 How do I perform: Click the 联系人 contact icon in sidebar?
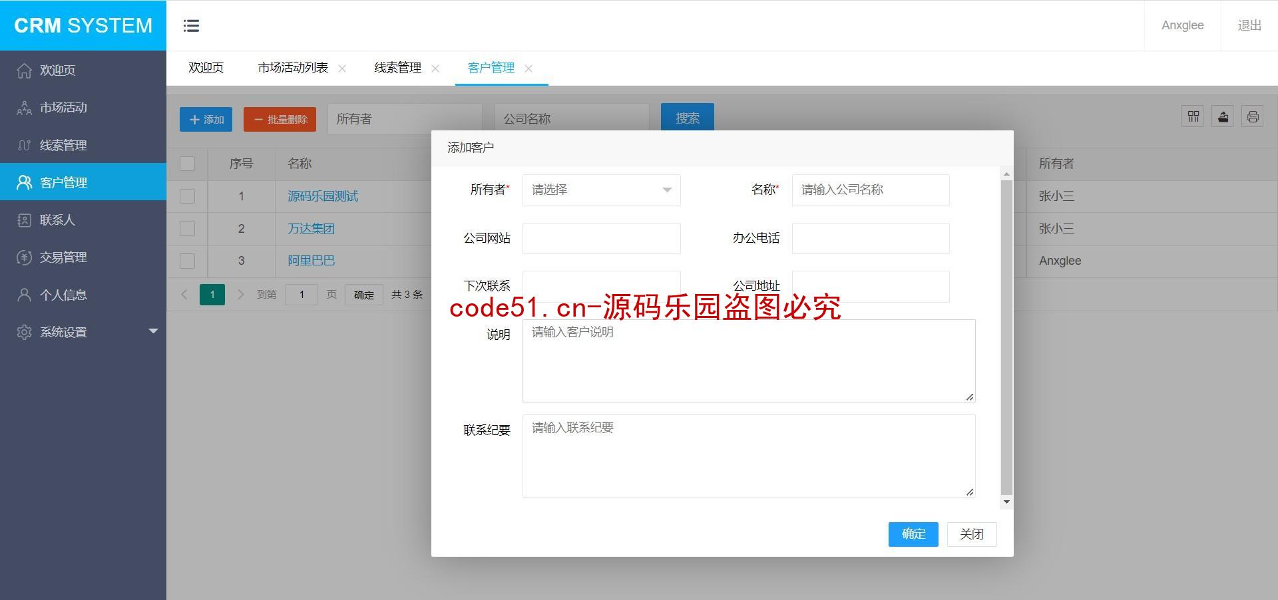(24, 220)
